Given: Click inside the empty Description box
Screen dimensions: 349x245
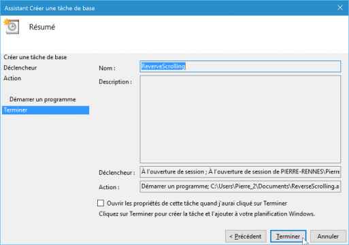Looking at the screenshot, I should point(240,119).
